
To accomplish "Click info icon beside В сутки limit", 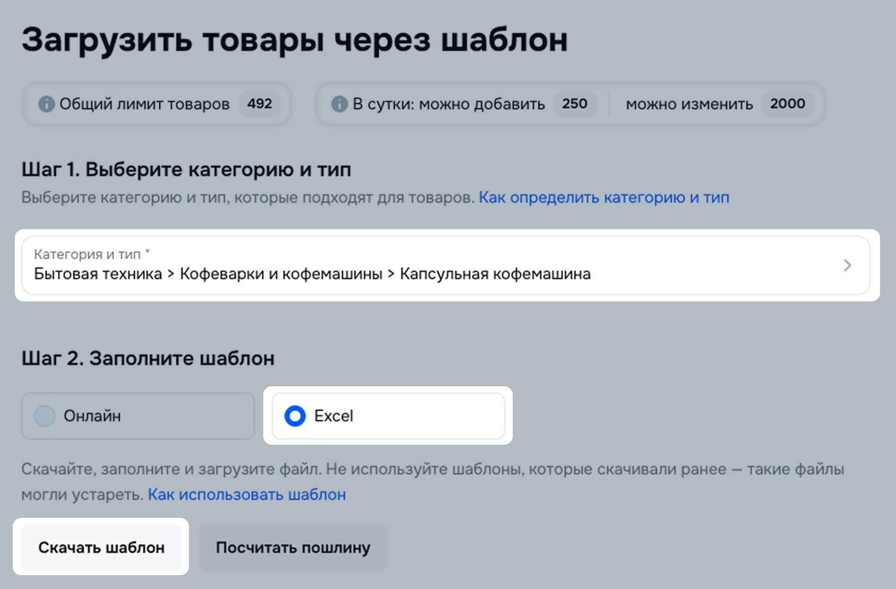I will click(x=339, y=104).
